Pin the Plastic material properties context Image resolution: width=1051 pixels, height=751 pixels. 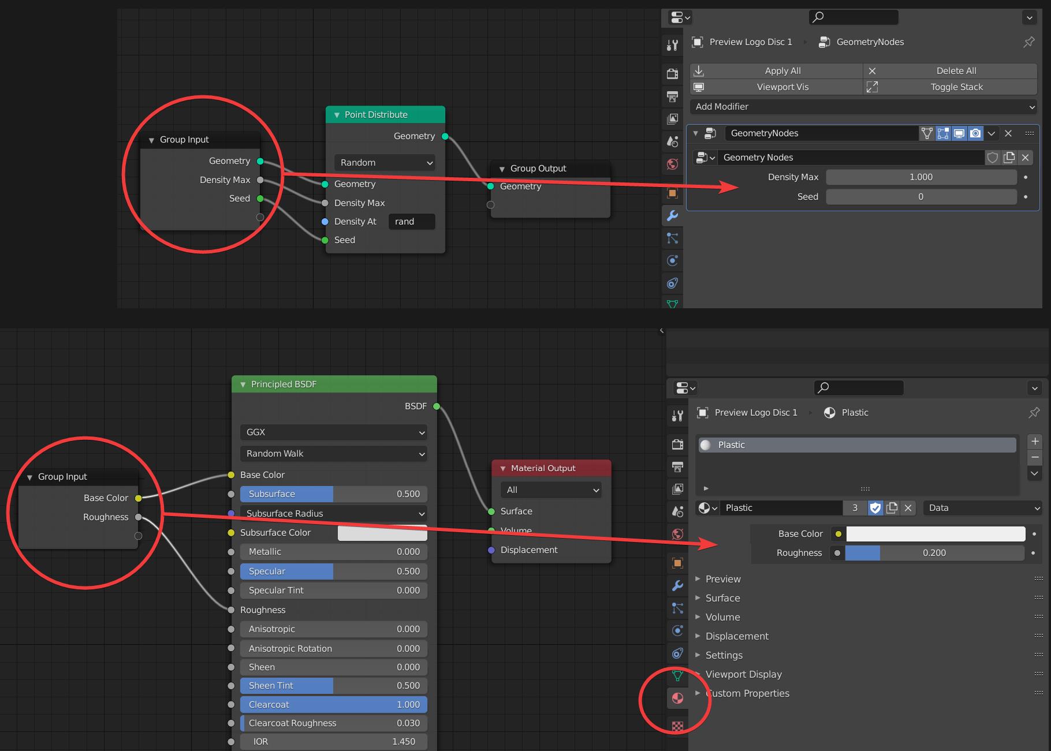1034,412
